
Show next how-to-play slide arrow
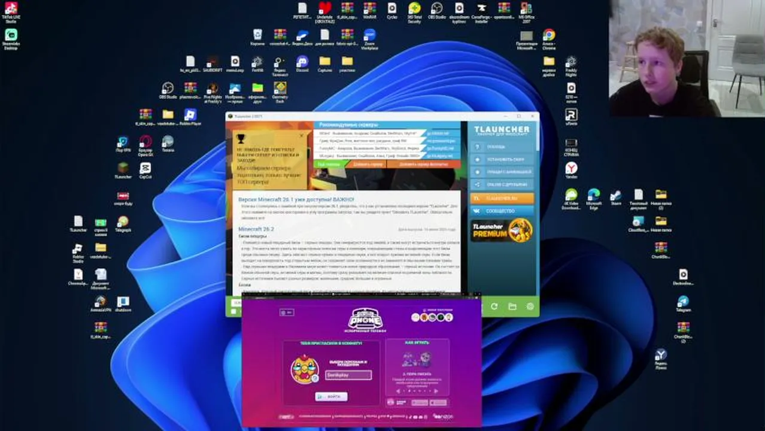pos(436,391)
